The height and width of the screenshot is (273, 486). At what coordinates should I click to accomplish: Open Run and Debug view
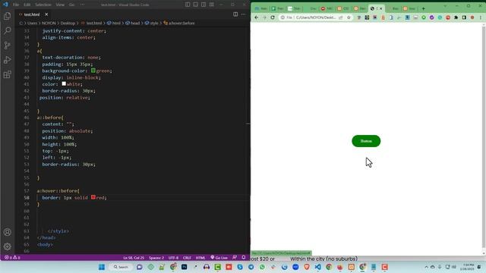pyautogui.click(x=8, y=60)
